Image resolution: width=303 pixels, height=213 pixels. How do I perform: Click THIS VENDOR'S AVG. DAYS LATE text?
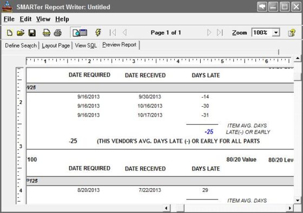tap(178, 141)
